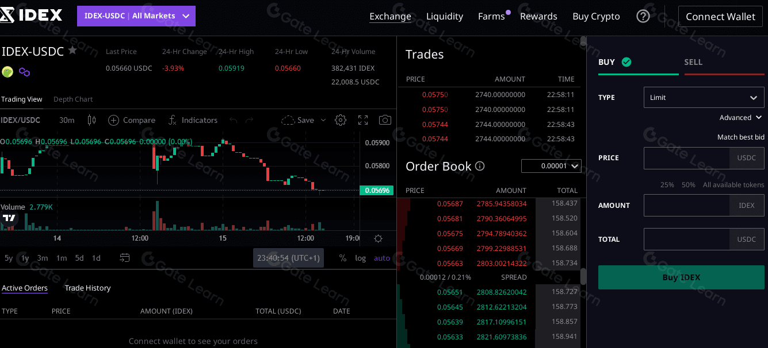The image size is (768, 348).
Task: Expand the Advanced order options
Action: click(741, 117)
